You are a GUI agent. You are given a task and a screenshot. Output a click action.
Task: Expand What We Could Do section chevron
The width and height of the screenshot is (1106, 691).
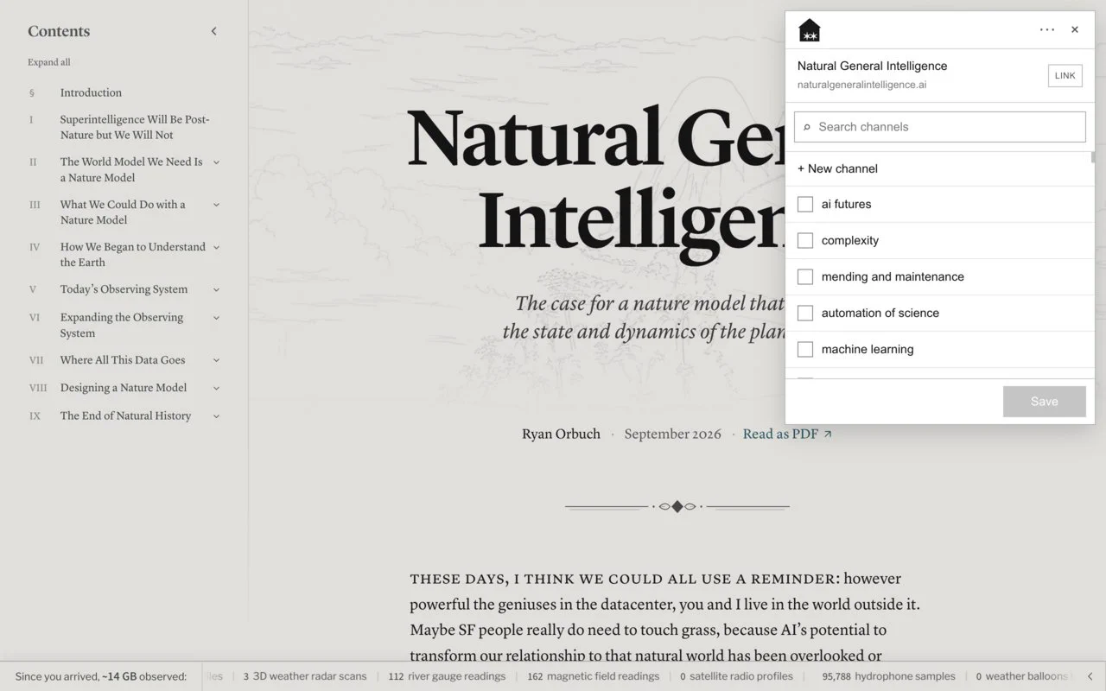point(216,205)
